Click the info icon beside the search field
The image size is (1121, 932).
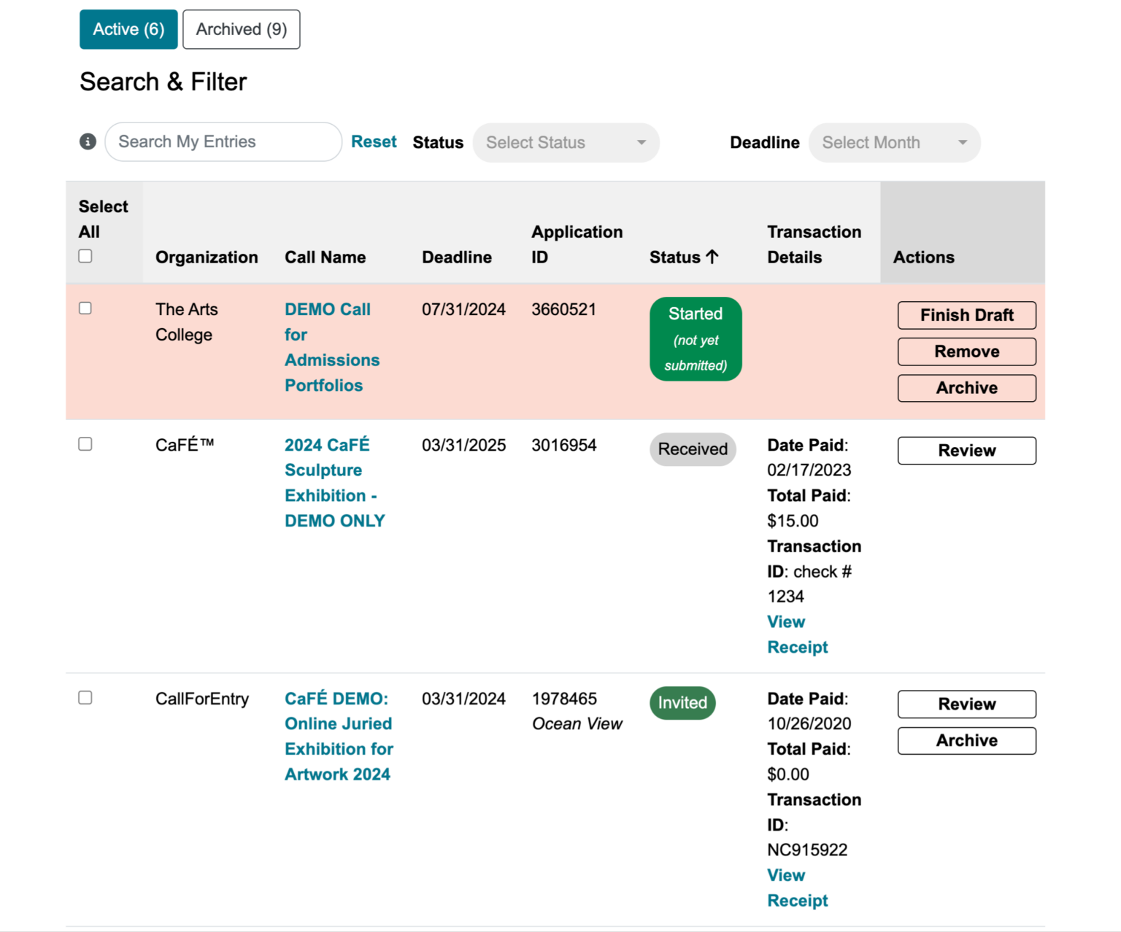point(88,142)
